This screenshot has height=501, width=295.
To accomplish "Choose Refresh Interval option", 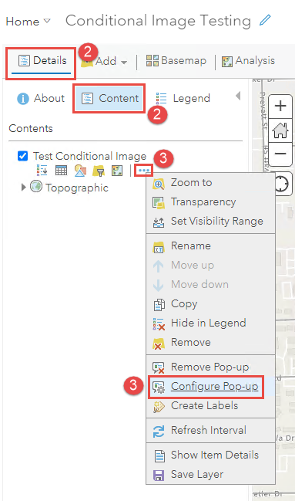I will click(x=210, y=431).
